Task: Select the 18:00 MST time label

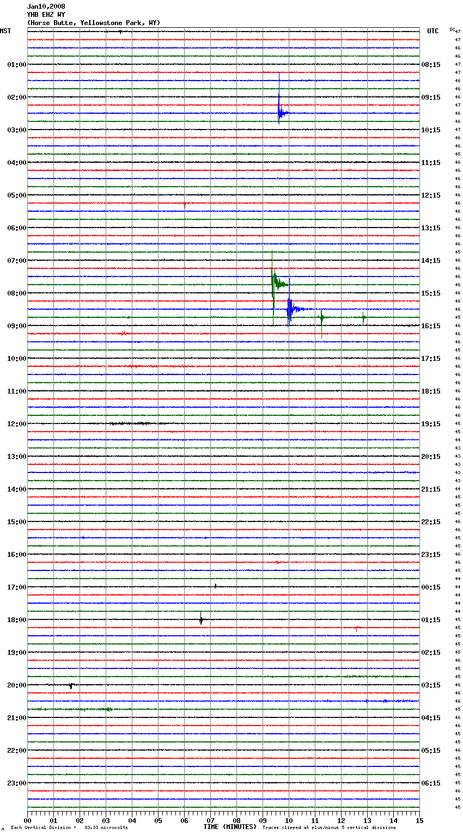Action: (17, 620)
